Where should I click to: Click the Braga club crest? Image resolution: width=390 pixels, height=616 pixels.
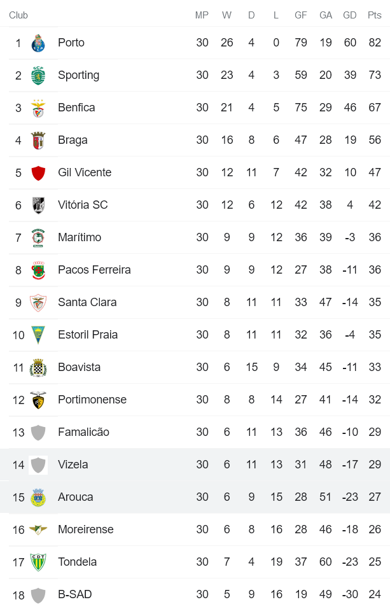coord(38,141)
